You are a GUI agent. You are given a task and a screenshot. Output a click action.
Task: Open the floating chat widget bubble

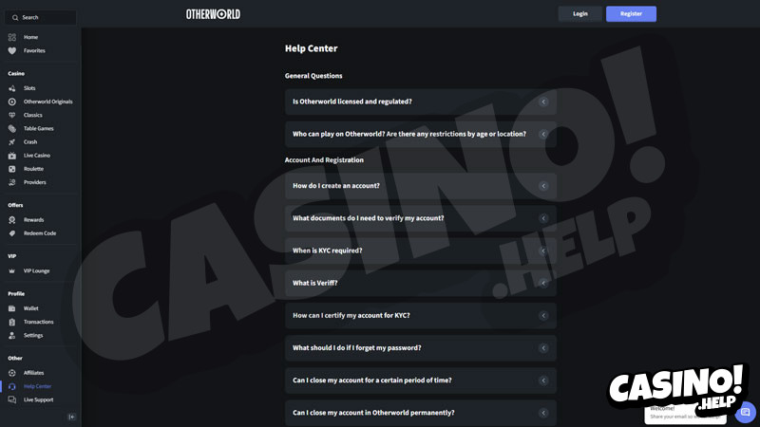pos(745,412)
